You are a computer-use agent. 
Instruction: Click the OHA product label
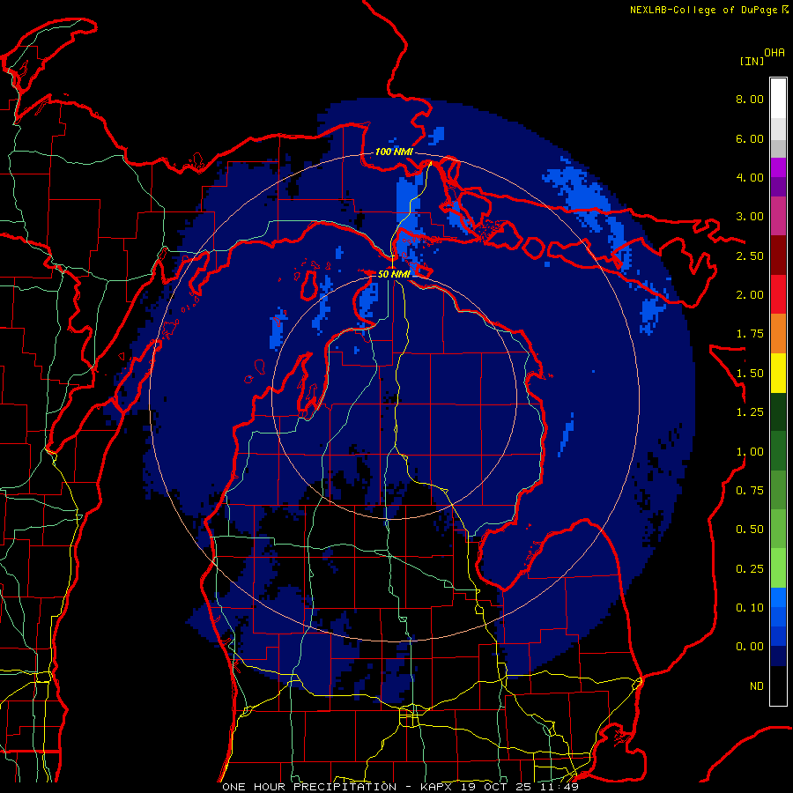[x=774, y=53]
